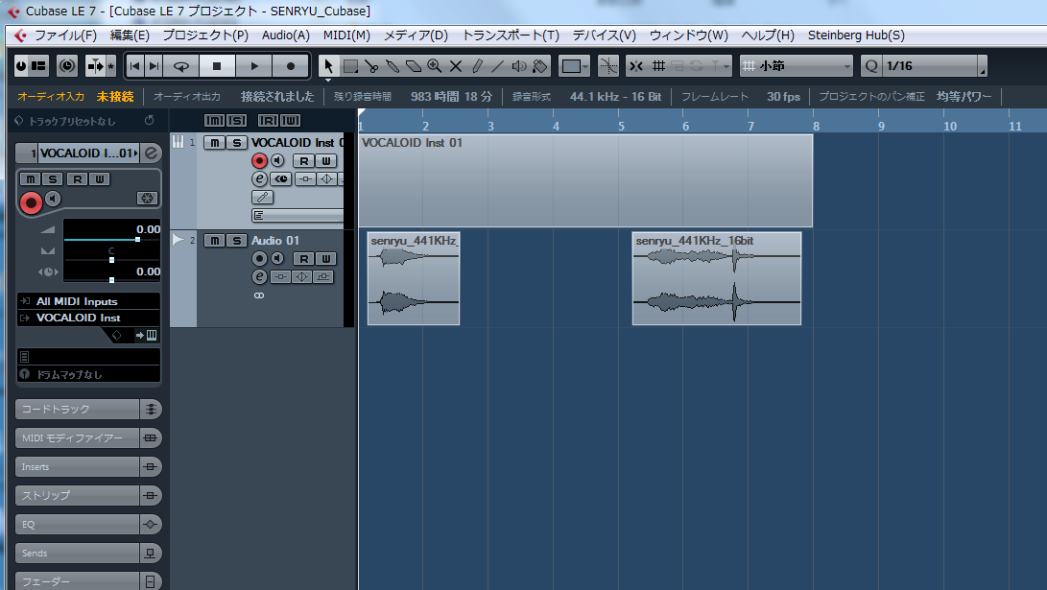
Task: Toggle Constrain Delay Compensation button
Action: pyautogui.click(x=67, y=66)
